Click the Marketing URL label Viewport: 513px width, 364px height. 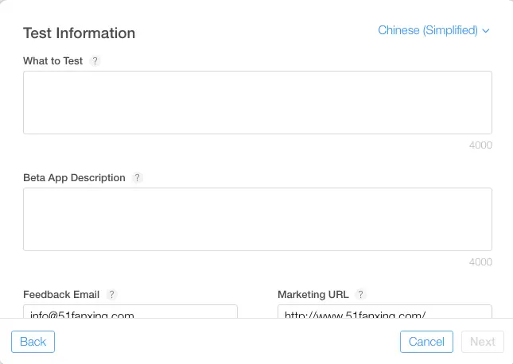pyautogui.click(x=313, y=294)
